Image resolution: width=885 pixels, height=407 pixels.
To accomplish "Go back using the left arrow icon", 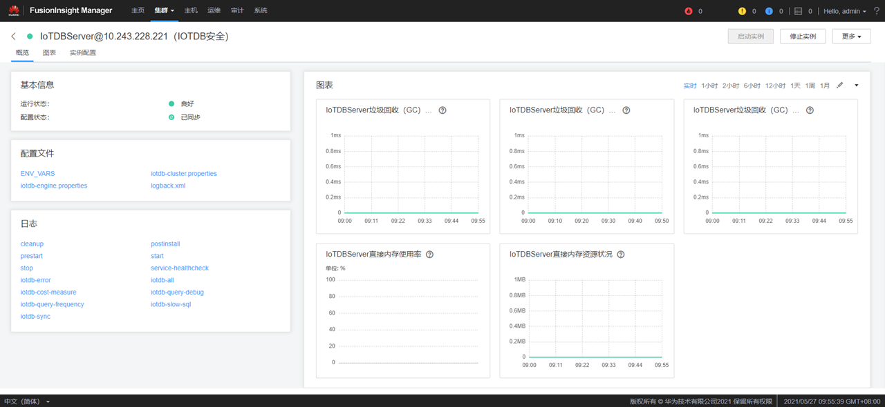I will click(x=14, y=36).
